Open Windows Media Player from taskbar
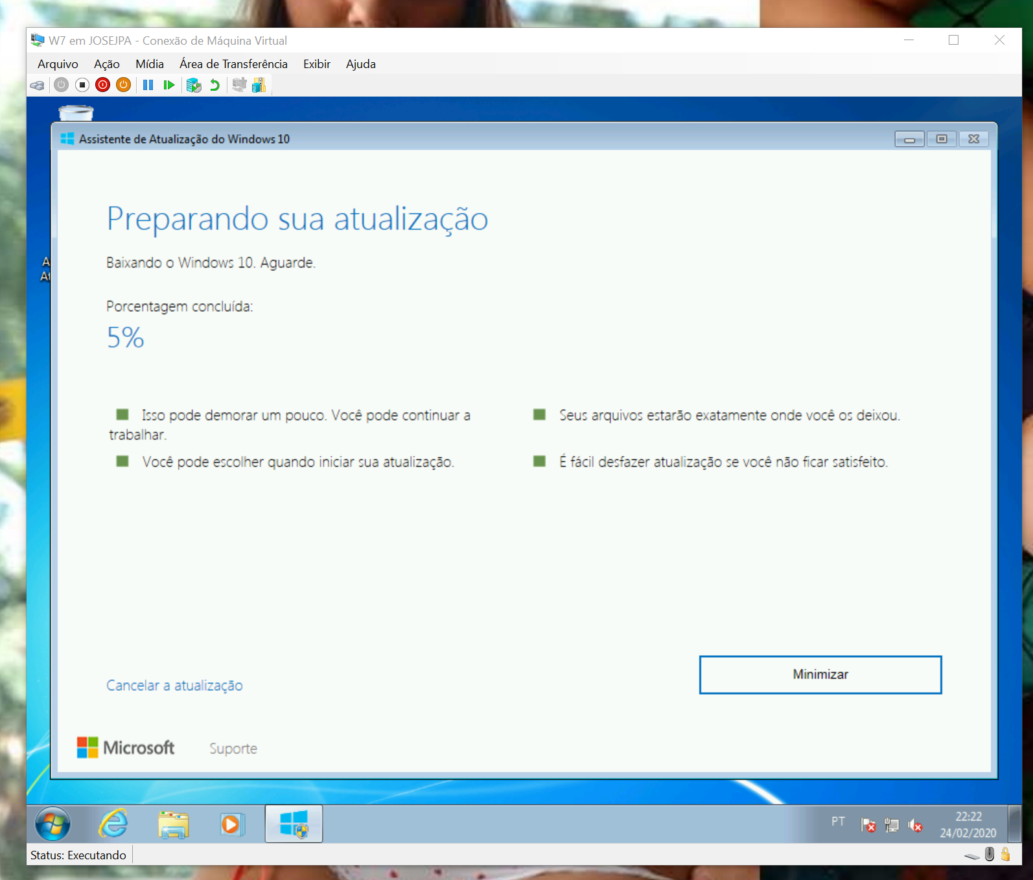The width and height of the screenshot is (1033, 880). [x=232, y=824]
